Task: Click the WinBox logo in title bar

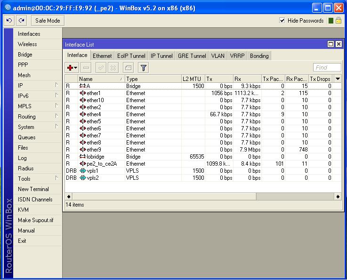Action: tap(8, 8)
